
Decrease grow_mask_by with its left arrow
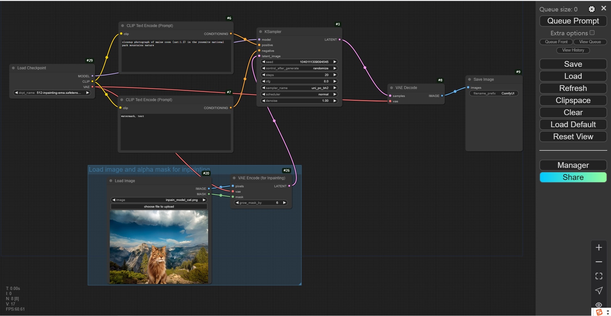pyautogui.click(x=237, y=203)
